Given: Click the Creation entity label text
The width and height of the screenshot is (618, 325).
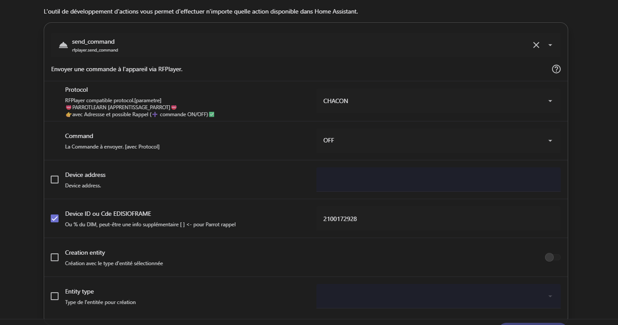Looking at the screenshot, I should coord(85,252).
